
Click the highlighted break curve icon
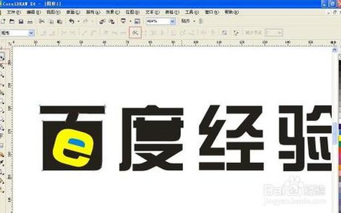(x=135, y=33)
